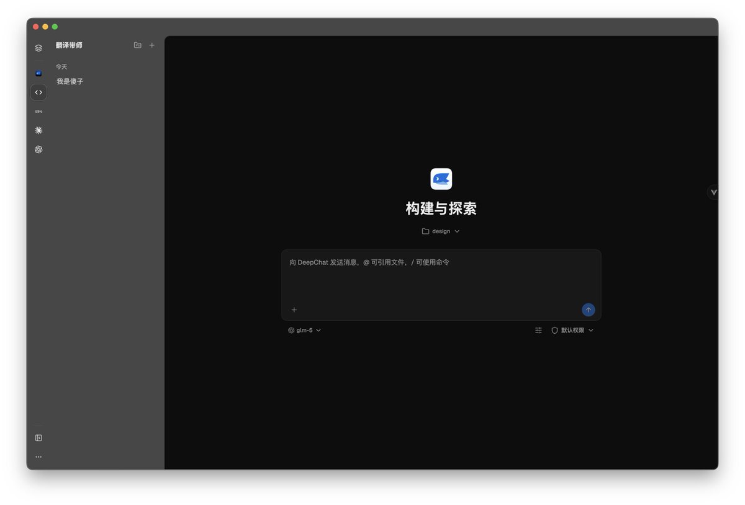Click the plus attachment icon in message box
Viewport: 745px width, 505px height.
[x=294, y=310]
